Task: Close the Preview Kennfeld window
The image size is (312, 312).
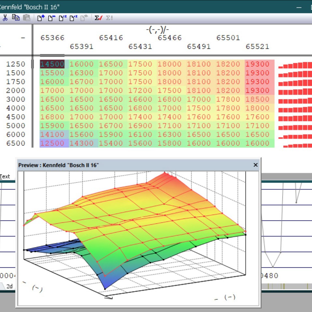Action: [255, 165]
